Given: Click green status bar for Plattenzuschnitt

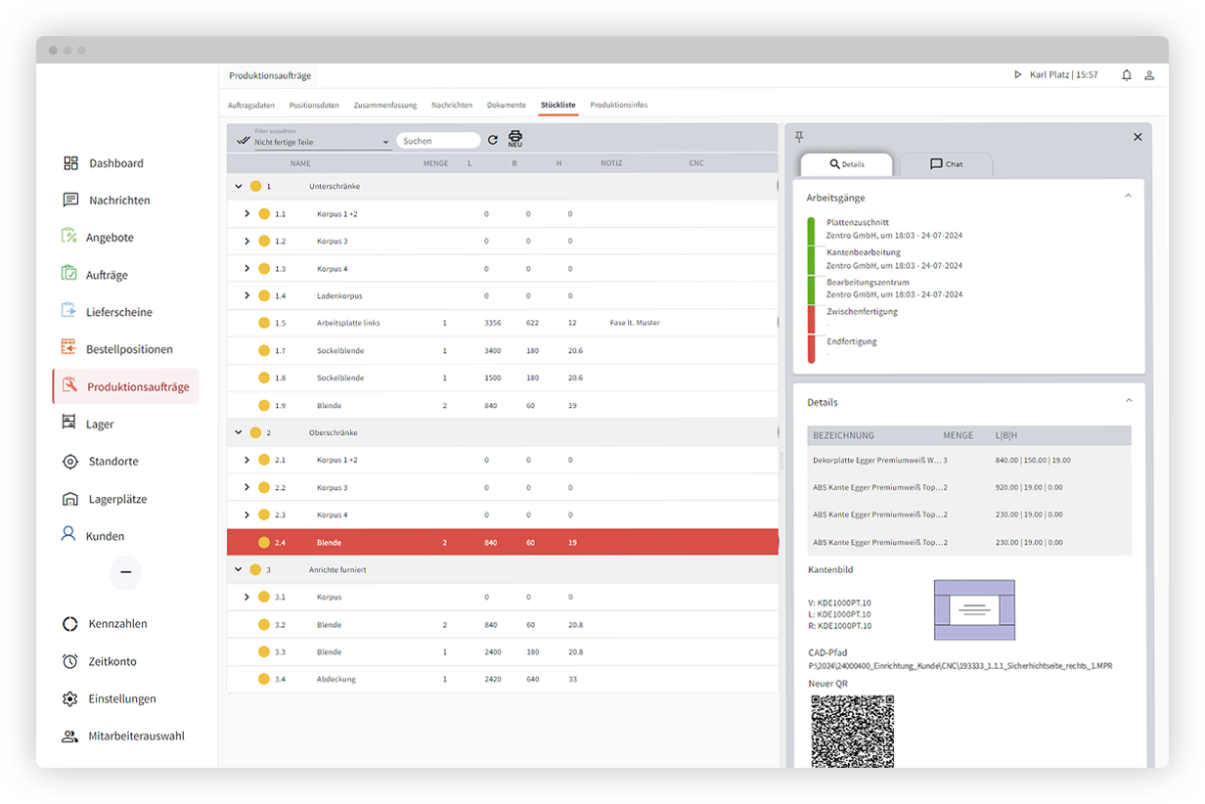Looking at the screenshot, I should (x=811, y=230).
